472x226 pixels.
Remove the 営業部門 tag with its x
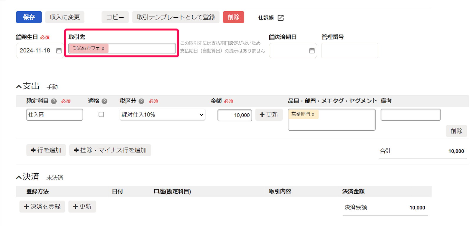(x=313, y=114)
